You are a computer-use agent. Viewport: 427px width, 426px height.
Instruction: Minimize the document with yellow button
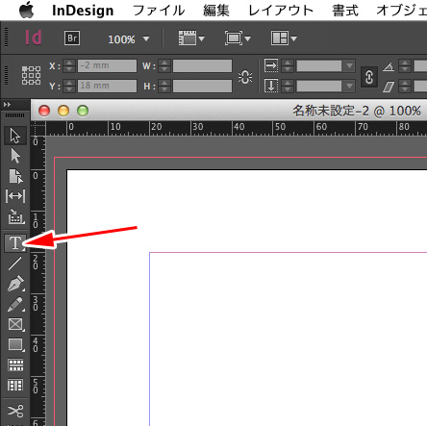(x=63, y=111)
